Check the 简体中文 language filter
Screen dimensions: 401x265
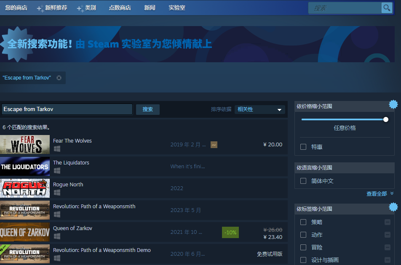pyautogui.click(x=303, y=181)
